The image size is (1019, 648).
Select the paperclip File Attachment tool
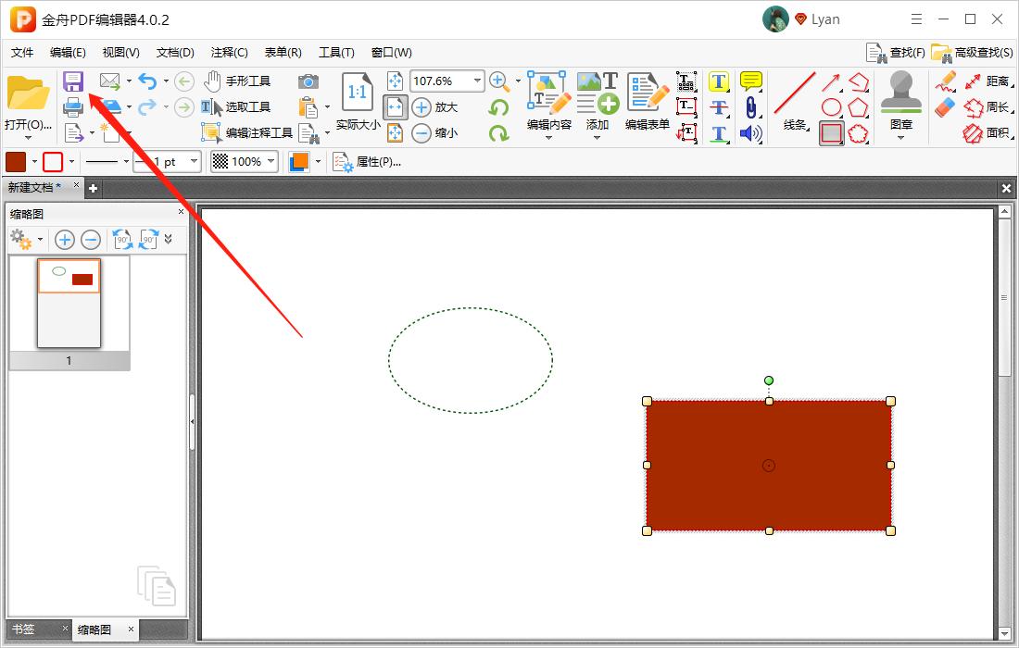[x=750, y=107]
